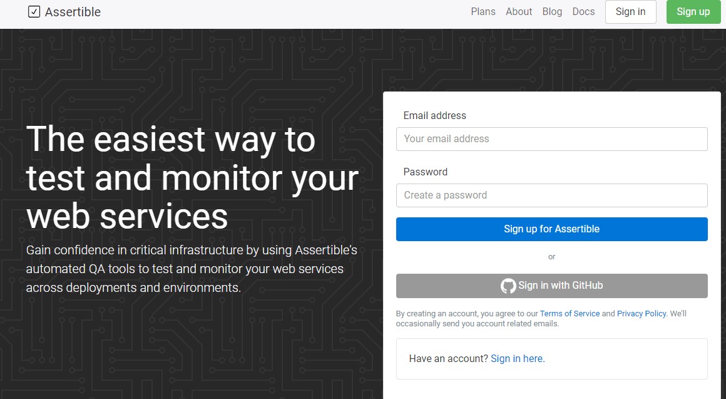Click the green Sign up button

tap(693, 11)
